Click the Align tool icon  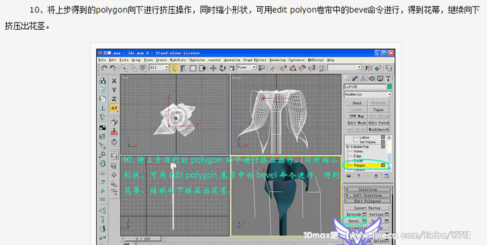pos(378,68)
